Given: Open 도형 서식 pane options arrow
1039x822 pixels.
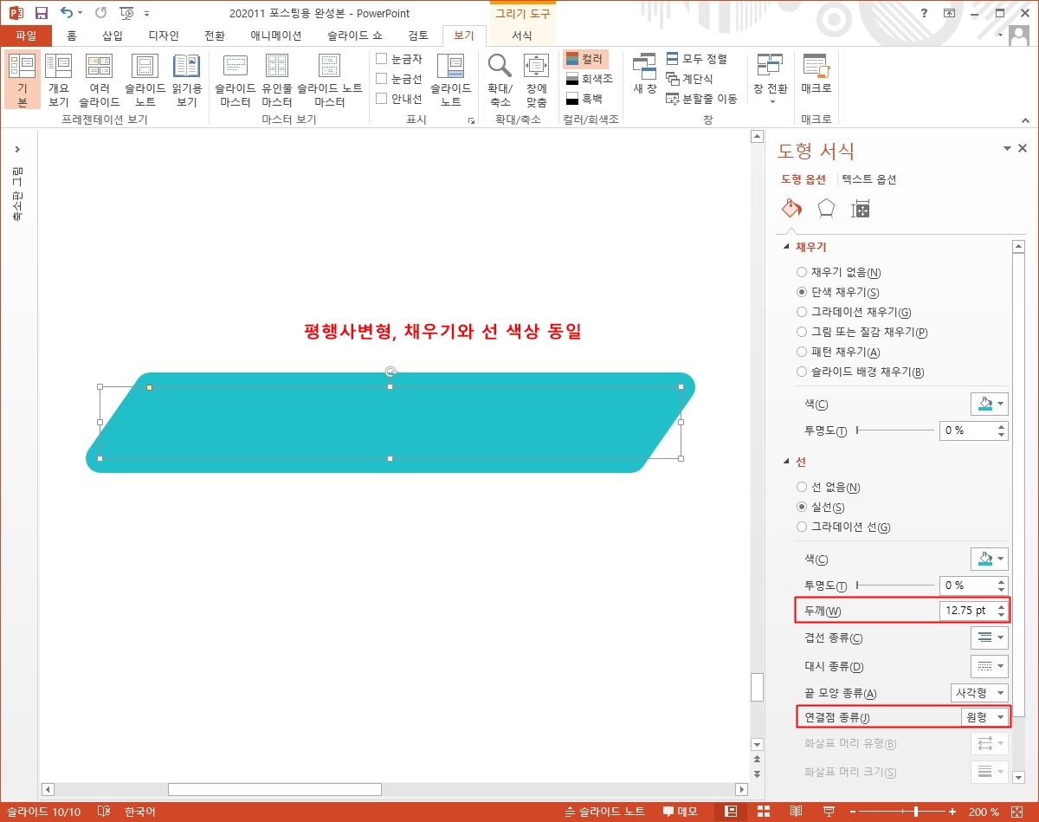Looking at the screenshot, I should (x=1008, y=149).
